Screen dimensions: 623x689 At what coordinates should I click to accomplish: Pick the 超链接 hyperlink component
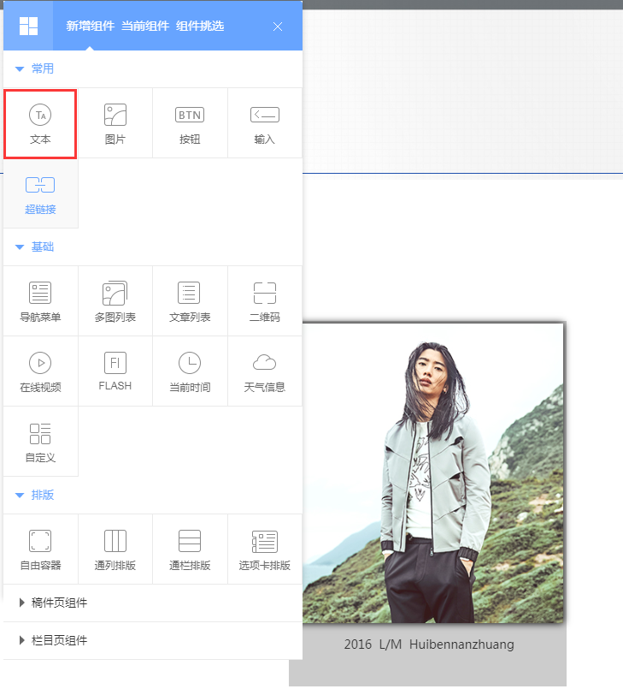[x=40, y=193]
